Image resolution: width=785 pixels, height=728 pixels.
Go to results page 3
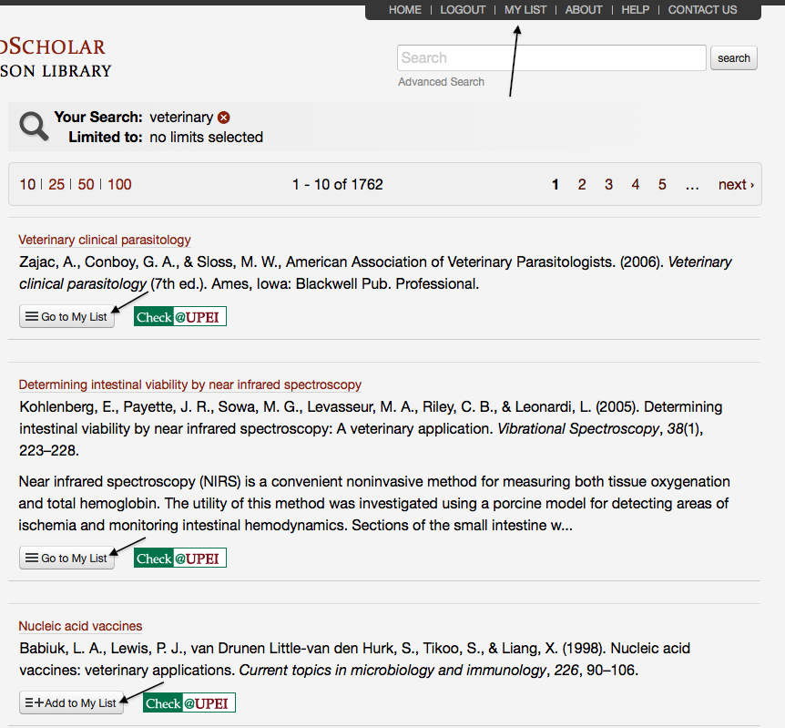pyautogui.click(x=608, y=184)
